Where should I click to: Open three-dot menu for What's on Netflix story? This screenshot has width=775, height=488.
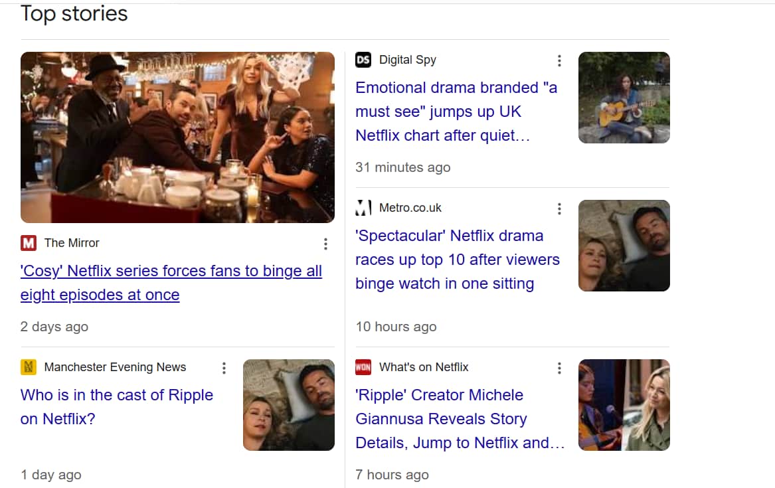pyautogui.click(x=559, y=368)
